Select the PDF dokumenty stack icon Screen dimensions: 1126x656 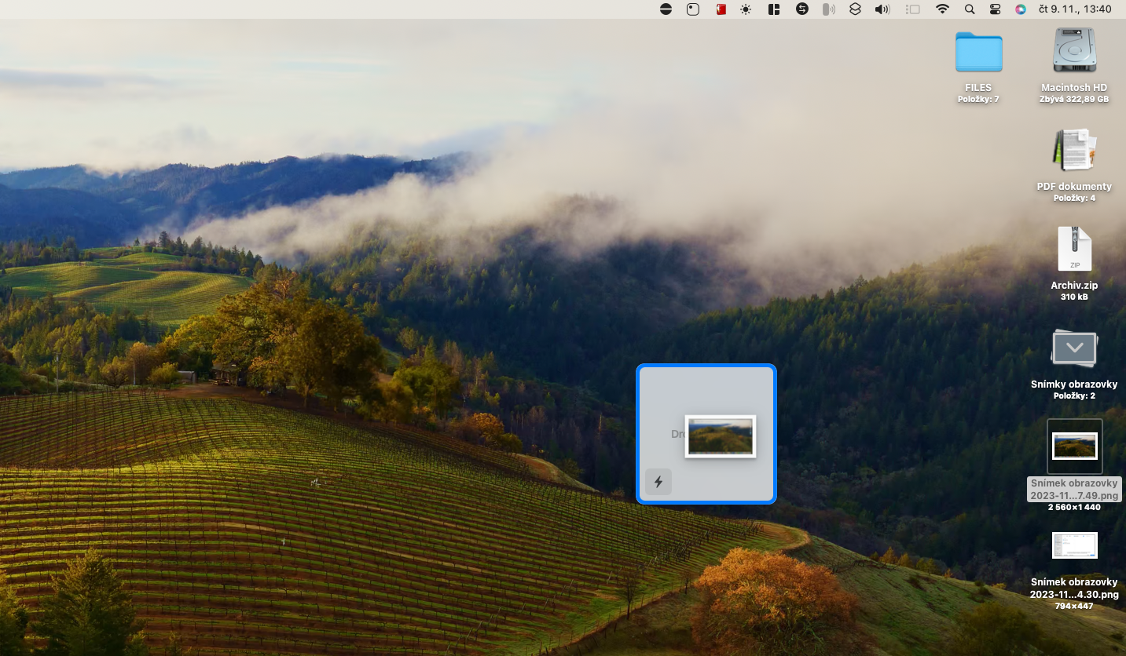pos(1074,151)
